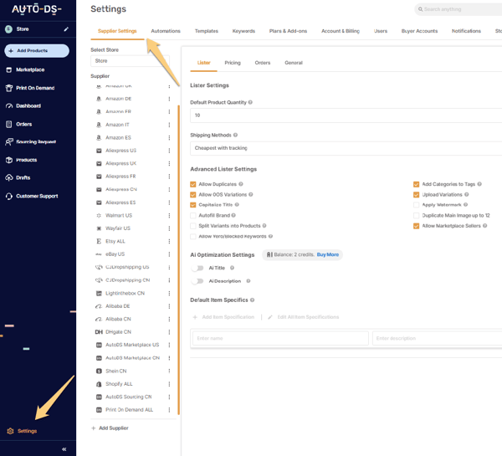Image resolution: width=502 pixels, height=456 pixels.
Task: Select Aliexpress US supplier
Action: point(120,151)
